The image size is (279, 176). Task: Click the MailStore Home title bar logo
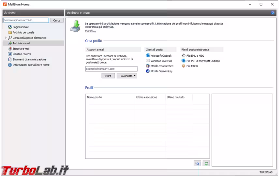pyautogui.click(x=5, y=4)
